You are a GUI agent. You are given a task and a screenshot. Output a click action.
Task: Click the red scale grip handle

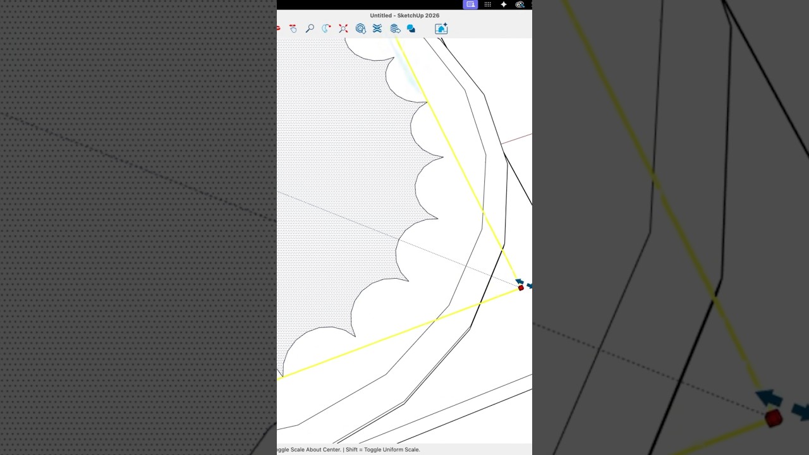(521, 288)
